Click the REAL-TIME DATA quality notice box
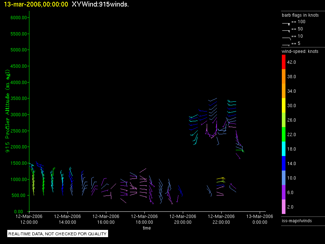This screenshot has width=325, height=244. [x=58, y=234]
